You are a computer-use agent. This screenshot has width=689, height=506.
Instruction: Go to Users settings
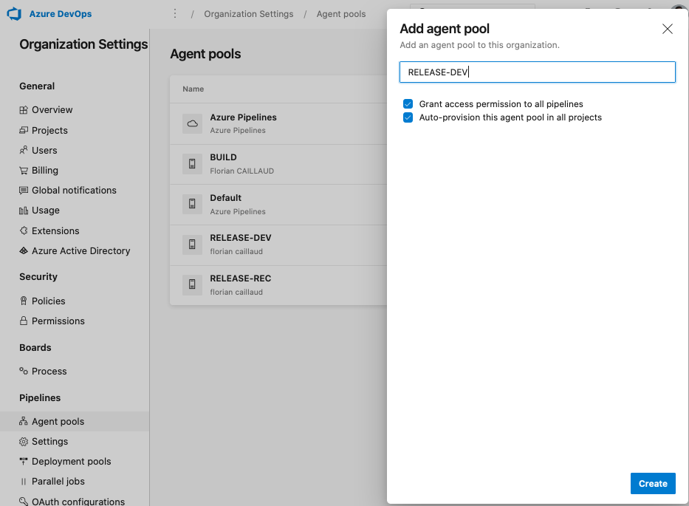[44, 151]
